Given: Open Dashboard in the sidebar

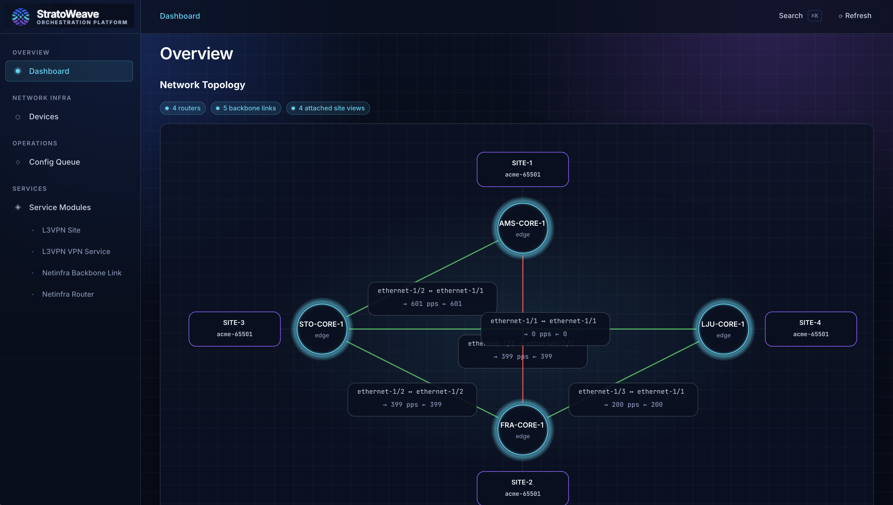Looking at the screenshot, I should coord(69,71).
